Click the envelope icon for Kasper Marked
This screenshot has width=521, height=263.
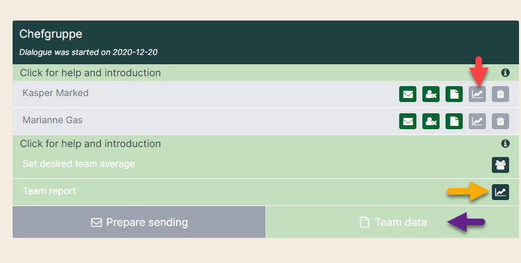[408, 94]
